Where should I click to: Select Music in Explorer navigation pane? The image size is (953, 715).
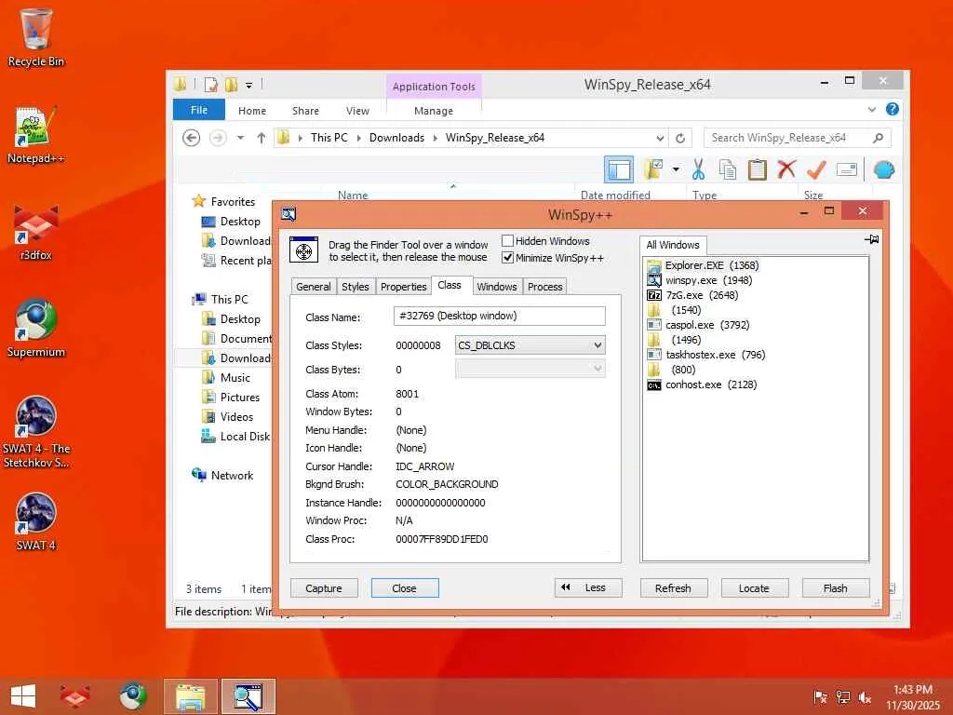235,378
